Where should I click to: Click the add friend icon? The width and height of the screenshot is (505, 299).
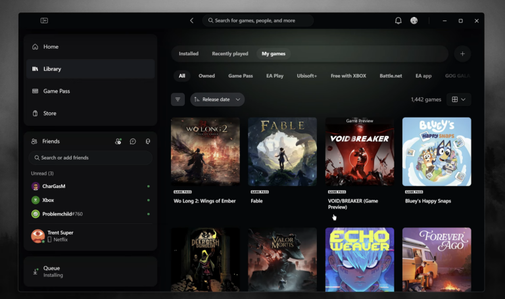[x=118, y=141]
